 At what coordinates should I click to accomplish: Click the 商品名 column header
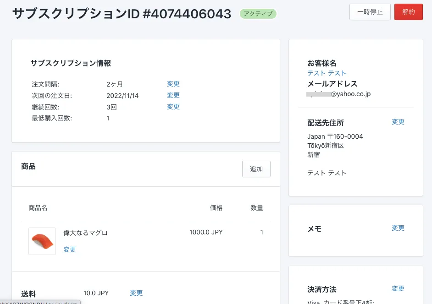[38, 208]
